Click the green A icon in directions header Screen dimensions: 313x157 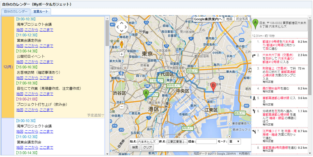point(255,25)
